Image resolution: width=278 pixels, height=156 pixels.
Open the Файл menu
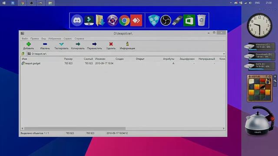pyautogui.click(x=25, y=39)
